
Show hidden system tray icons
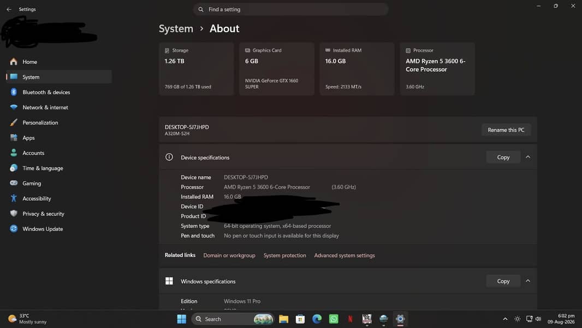505,319
